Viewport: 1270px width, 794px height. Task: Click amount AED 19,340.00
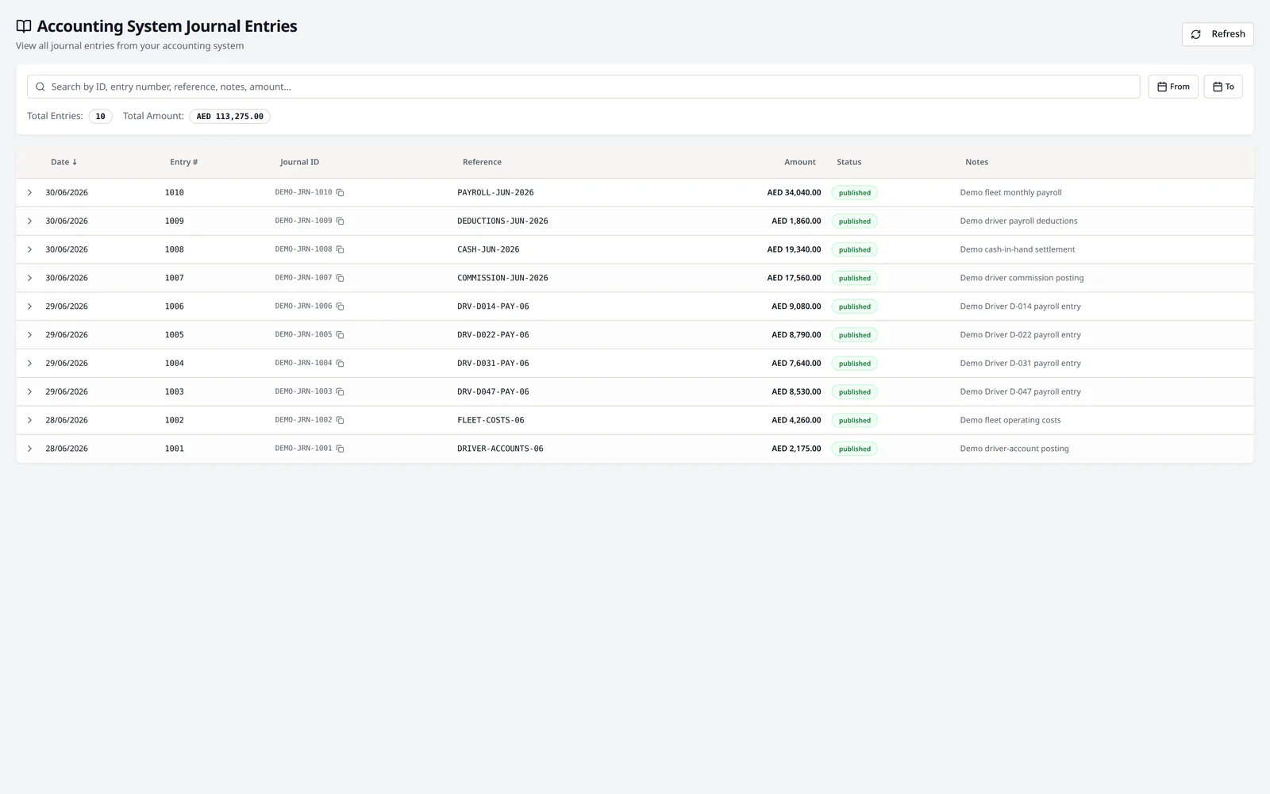coord(794,250)
